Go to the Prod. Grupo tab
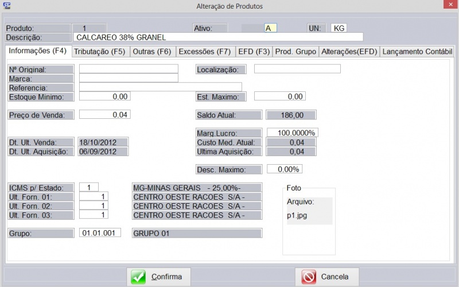This screenshot has width=459, height=287. click(295, 52)
